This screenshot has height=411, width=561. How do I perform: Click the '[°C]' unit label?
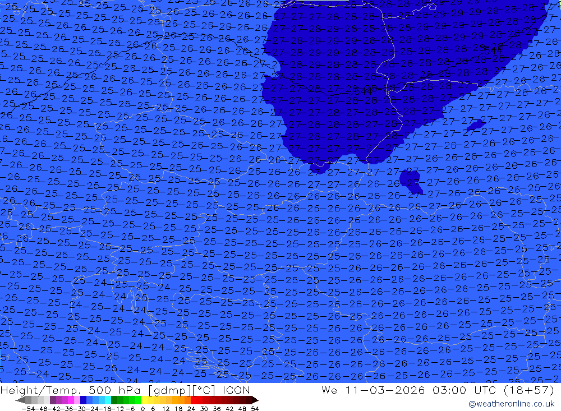[x=204, y=390]
